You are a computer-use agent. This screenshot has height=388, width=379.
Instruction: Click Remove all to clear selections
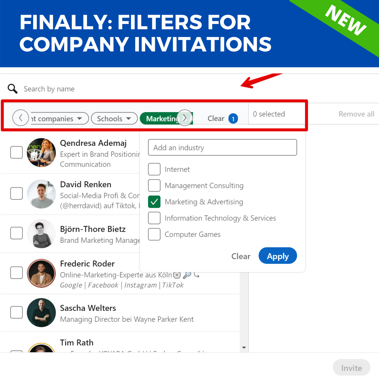[357, 114]
